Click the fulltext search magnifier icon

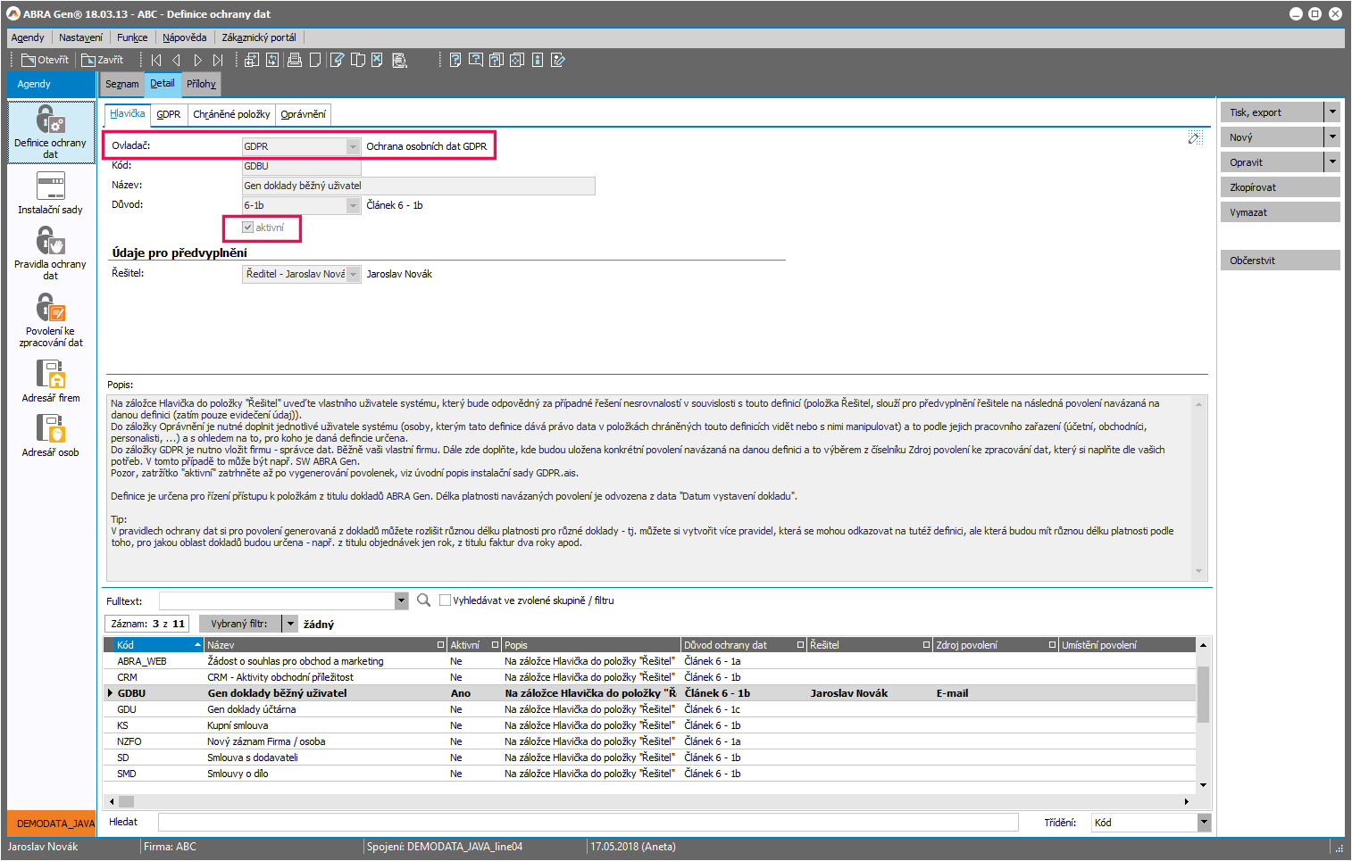(x=423, y=600)
